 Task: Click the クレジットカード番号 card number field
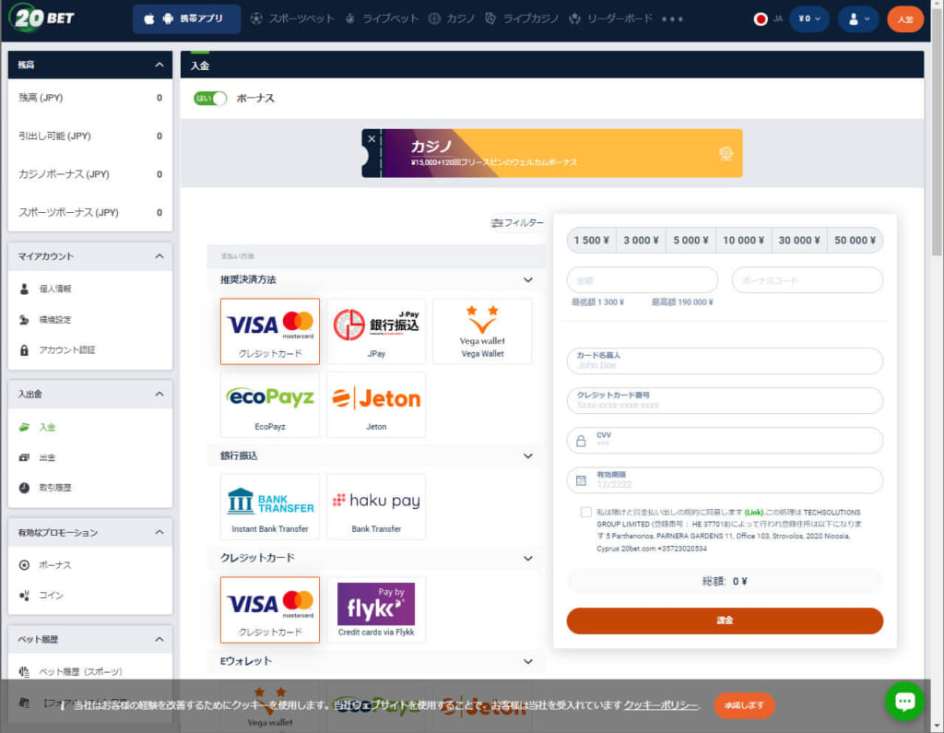point(725,400)
